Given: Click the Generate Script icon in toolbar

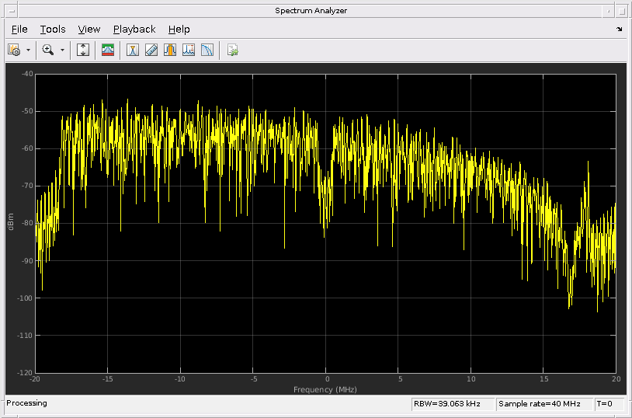Looking at the screenshot, I should coord(232,50).
